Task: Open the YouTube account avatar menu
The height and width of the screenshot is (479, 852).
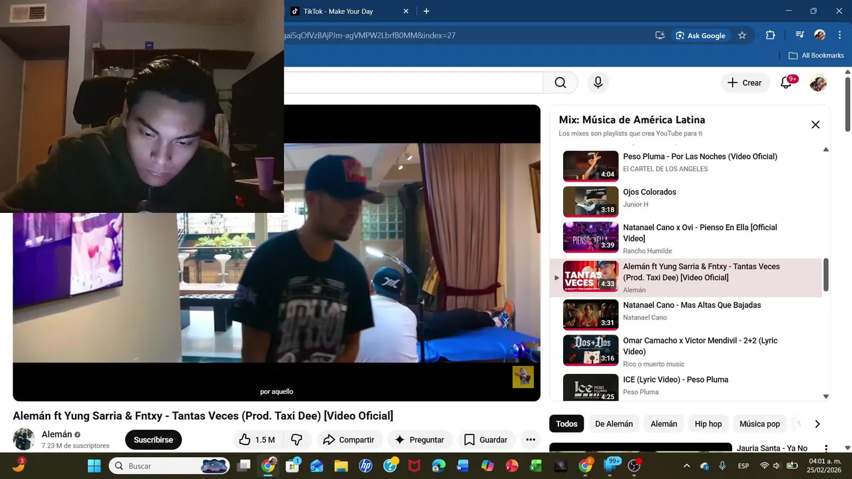Action: [x=818, y=82]
